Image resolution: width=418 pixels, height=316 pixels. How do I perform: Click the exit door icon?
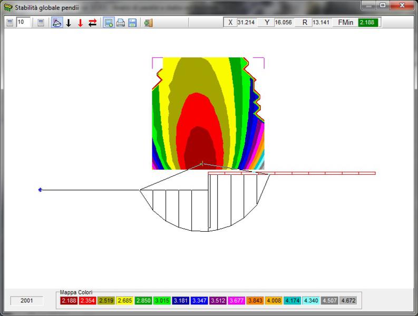[x=148, y=23]
